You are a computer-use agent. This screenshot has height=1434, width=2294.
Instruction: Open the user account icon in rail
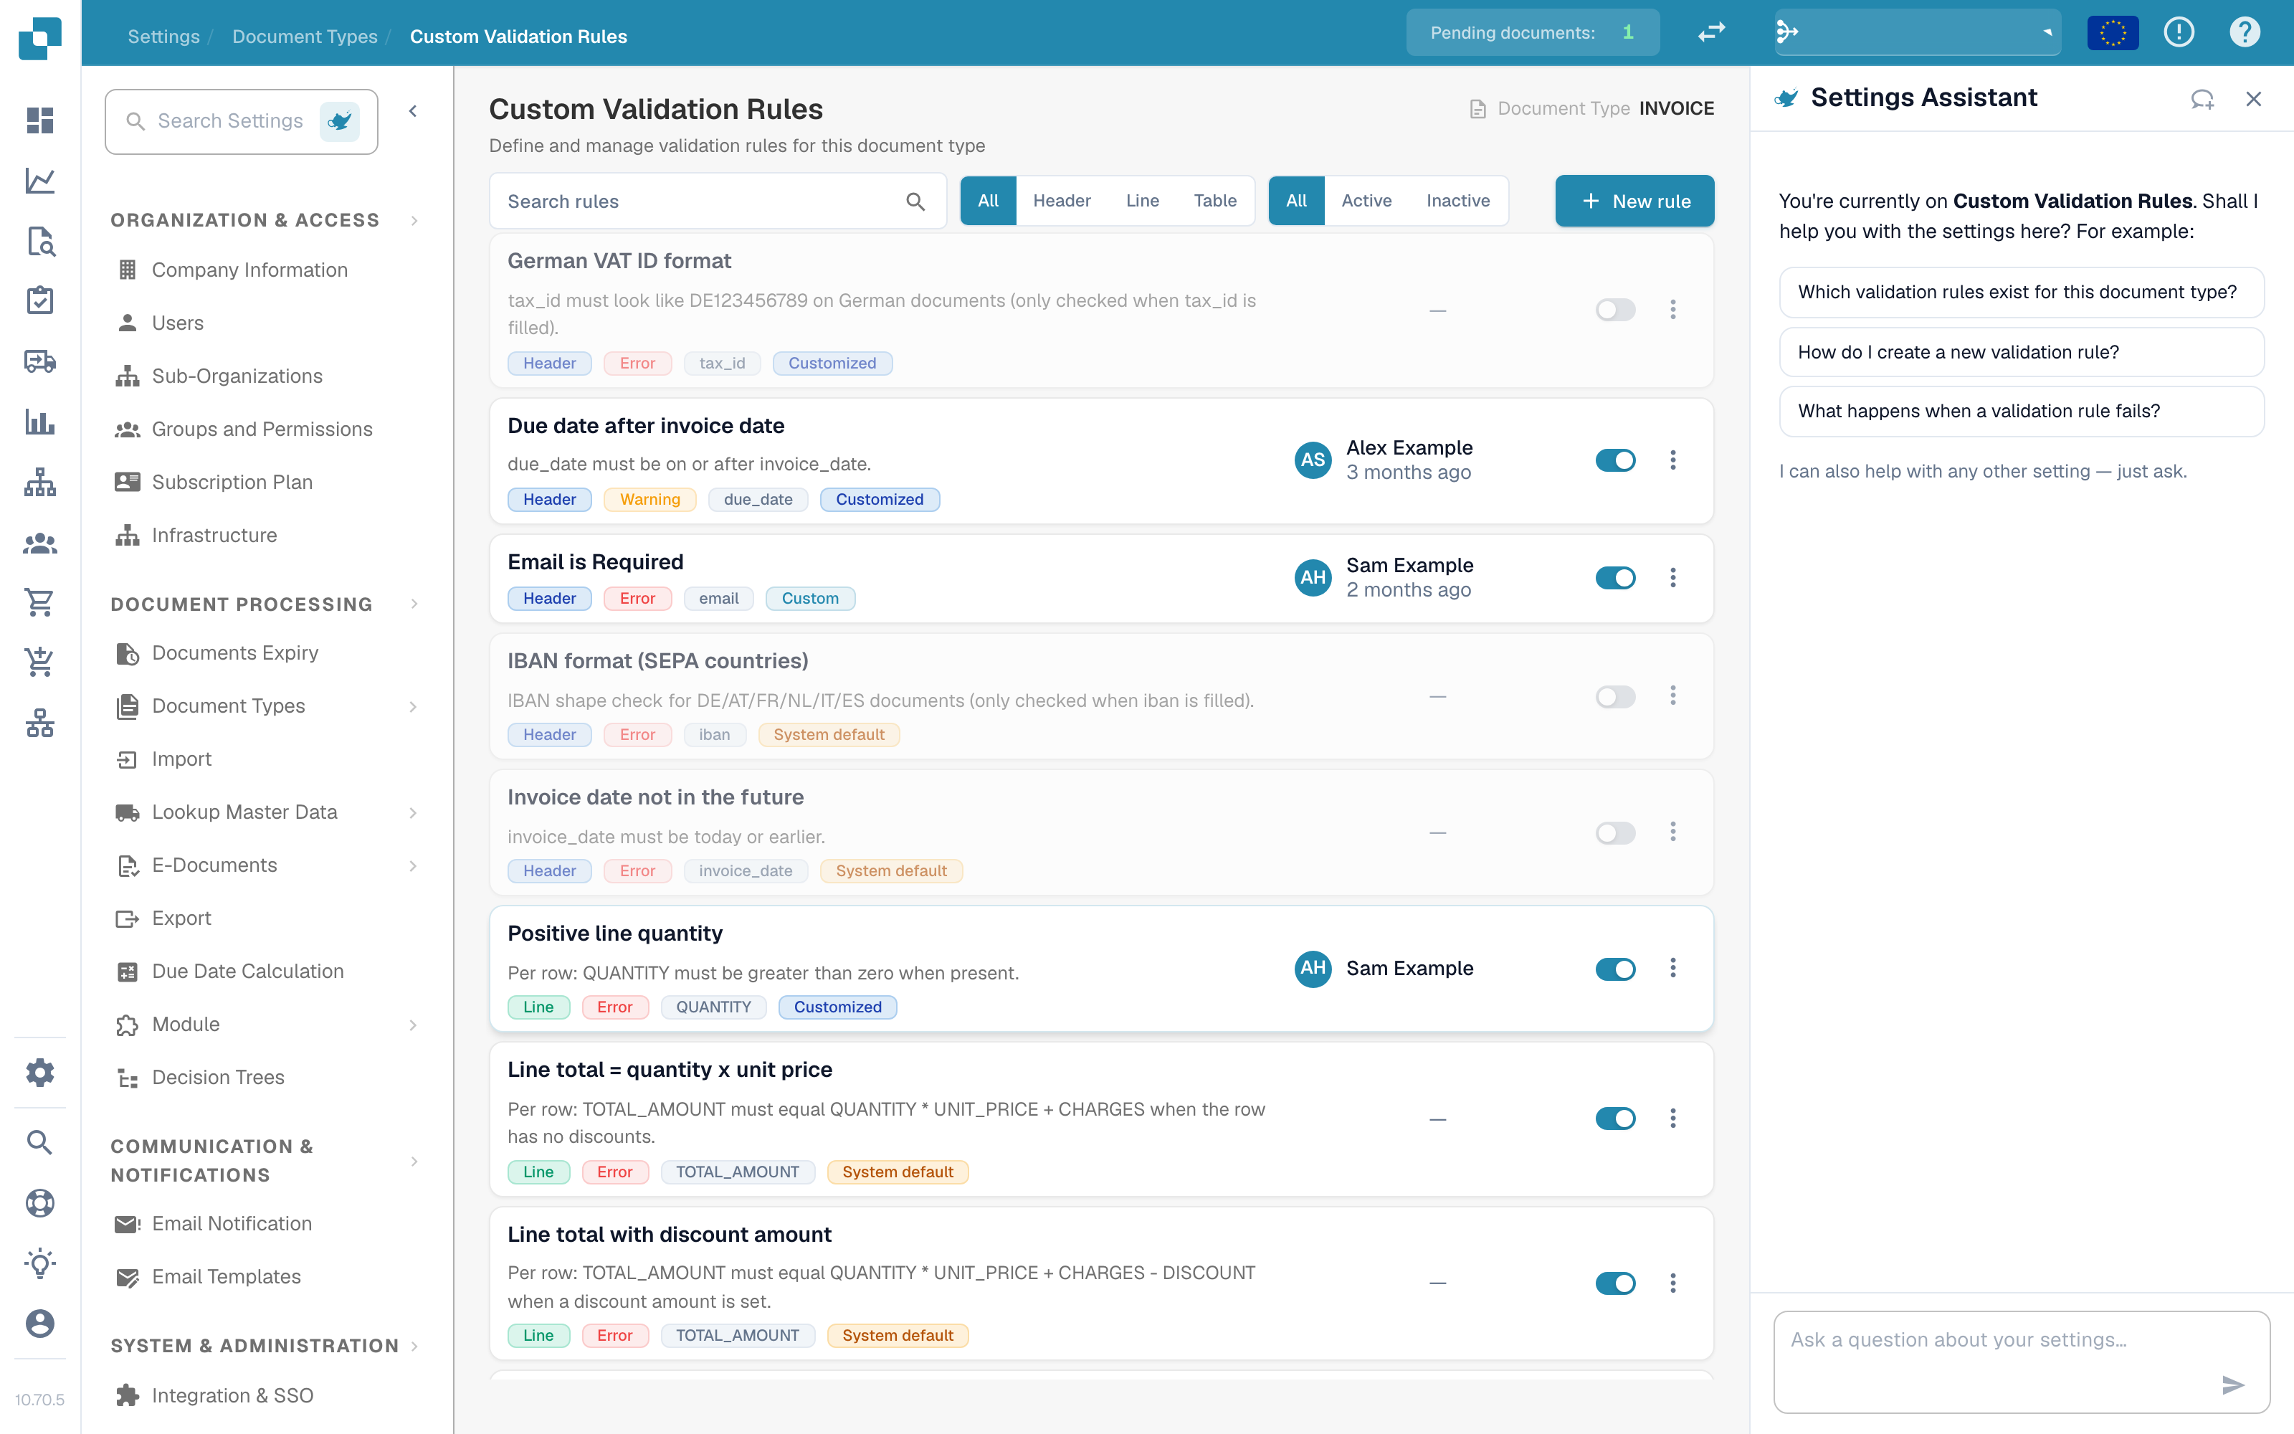tap(40, 1323)
